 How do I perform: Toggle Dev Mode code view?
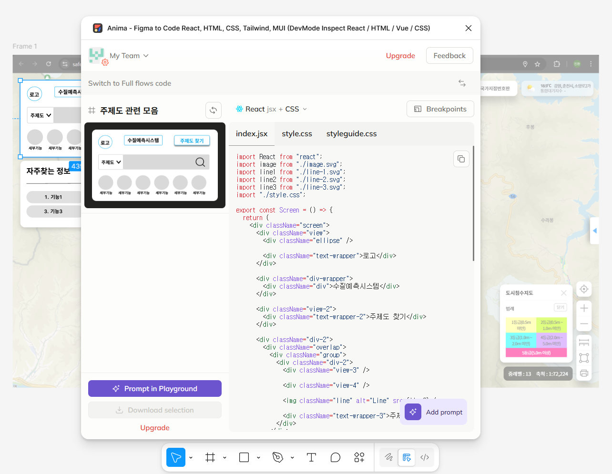tap(425, 457)
